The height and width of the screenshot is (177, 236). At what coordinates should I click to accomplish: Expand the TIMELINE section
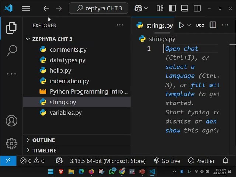(77, 150)
